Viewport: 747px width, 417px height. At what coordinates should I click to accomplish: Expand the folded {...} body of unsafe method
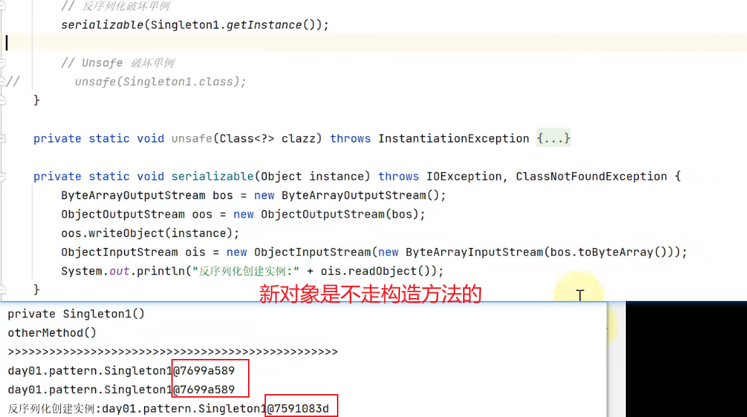click(x=553, y=138)
